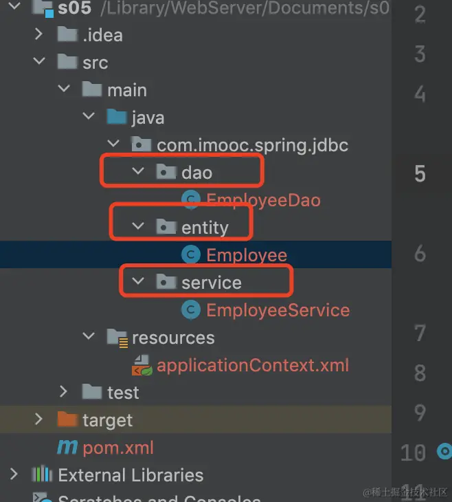452x502 pixels.
Task: Click the gutter marker icon on line 10
Action: (x=444, y=452)
